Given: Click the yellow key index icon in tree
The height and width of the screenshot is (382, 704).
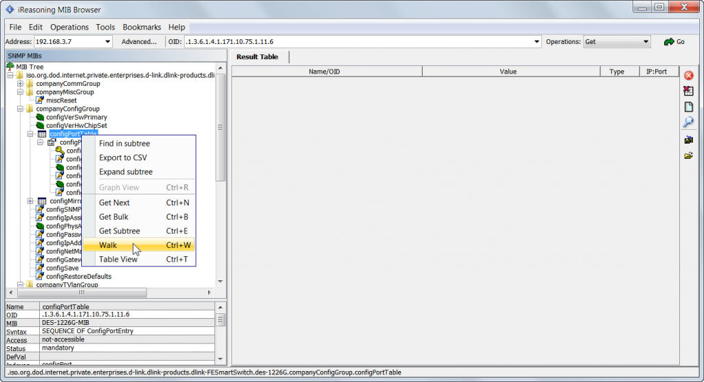Looking at the screenshot, I should (60, 150).
